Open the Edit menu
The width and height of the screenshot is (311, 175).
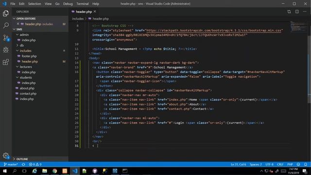click(21, 4)
